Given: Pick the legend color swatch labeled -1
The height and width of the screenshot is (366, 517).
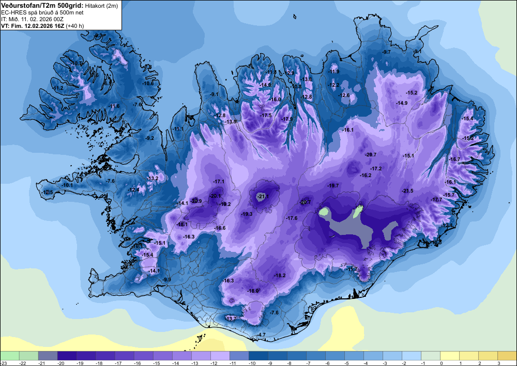Looking at the screenshot, I should point(431,356).
